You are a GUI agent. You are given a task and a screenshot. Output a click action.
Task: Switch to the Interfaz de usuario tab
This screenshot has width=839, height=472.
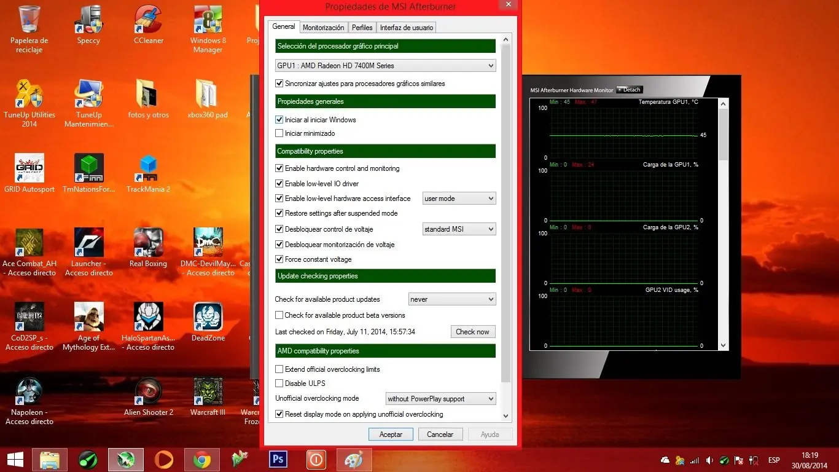(x=407, y=28)
